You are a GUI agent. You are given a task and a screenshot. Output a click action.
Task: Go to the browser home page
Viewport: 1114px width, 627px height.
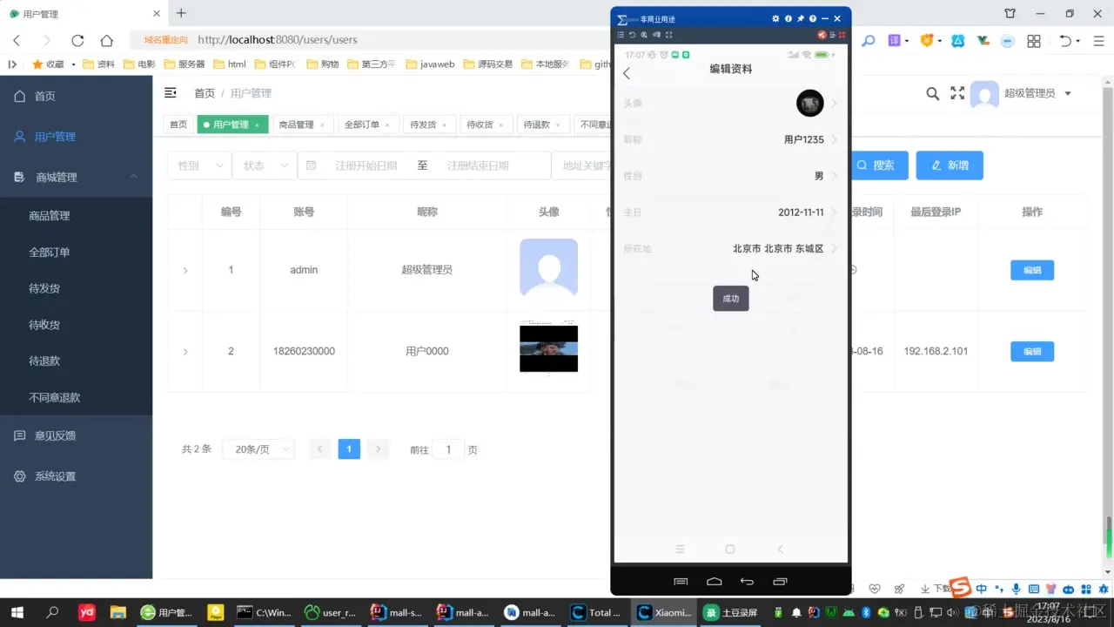[x=107, y=40]
